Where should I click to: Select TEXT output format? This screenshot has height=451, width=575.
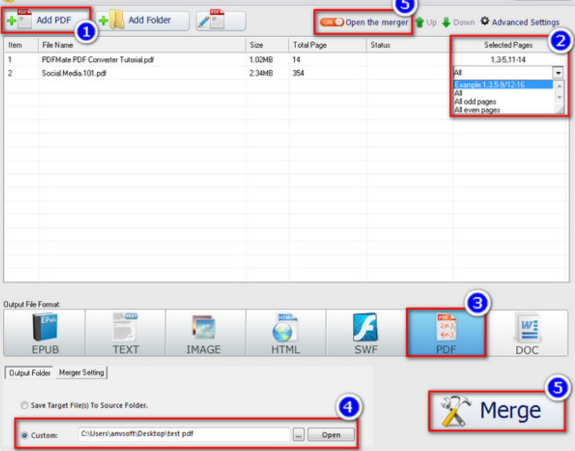click(126, 333)
